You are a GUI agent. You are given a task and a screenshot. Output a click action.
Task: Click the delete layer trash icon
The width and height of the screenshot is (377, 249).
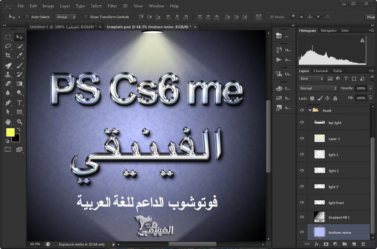point(363,244)
